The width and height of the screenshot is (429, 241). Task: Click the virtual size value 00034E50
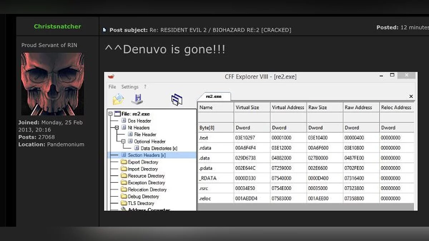(246, 188)
